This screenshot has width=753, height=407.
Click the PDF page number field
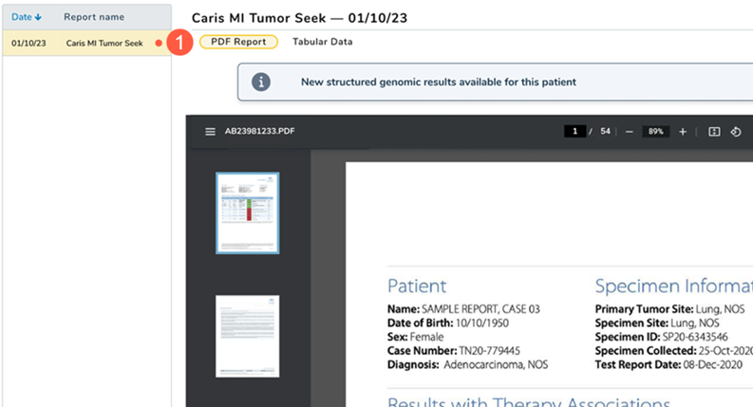[574, 131]
